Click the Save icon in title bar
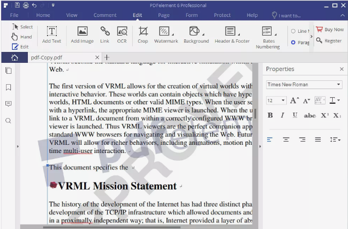Screen dimensions: 348x229 pos(17,5)
